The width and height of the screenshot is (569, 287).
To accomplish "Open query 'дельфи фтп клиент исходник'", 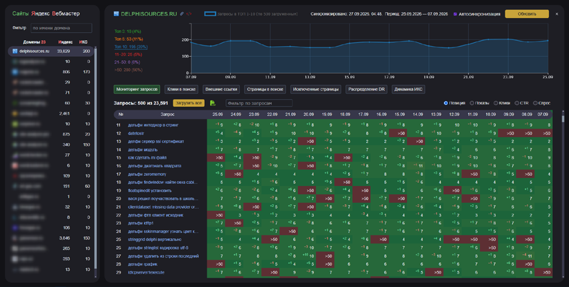I will click(155, 215).
